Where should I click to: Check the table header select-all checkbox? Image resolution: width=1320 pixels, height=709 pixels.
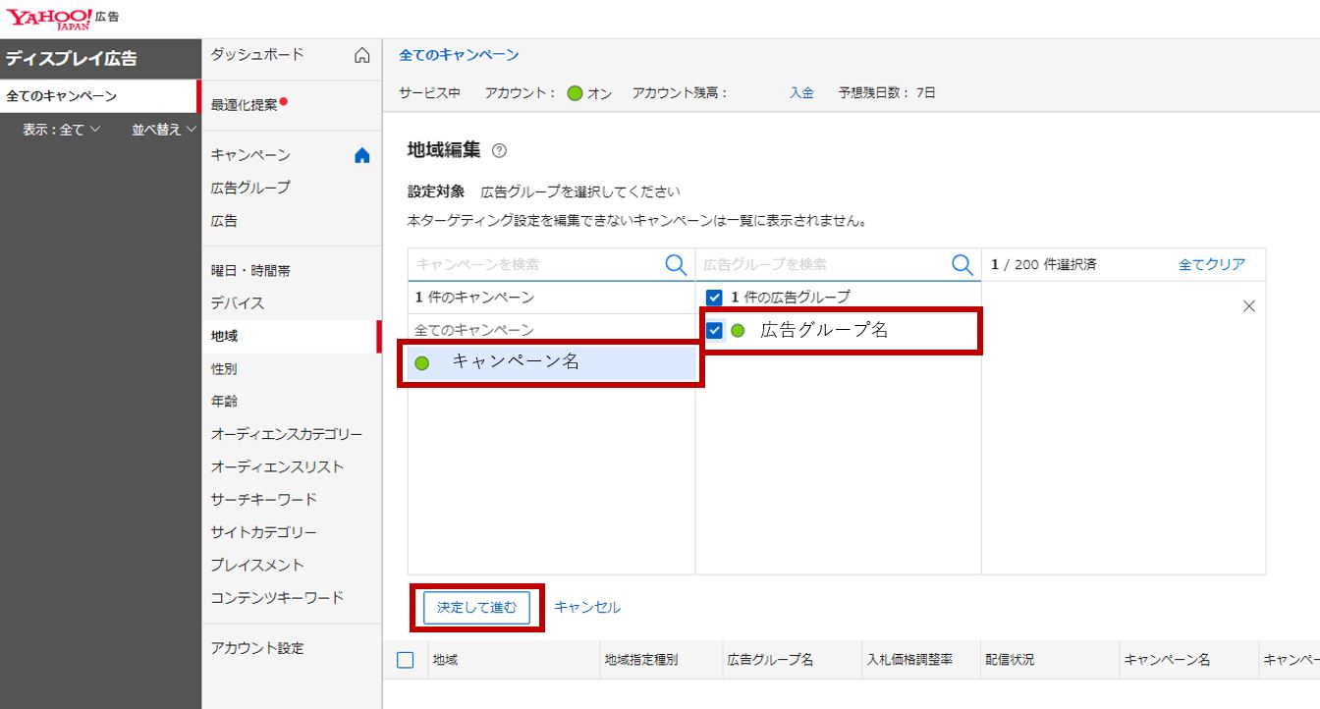pos(406,660)
